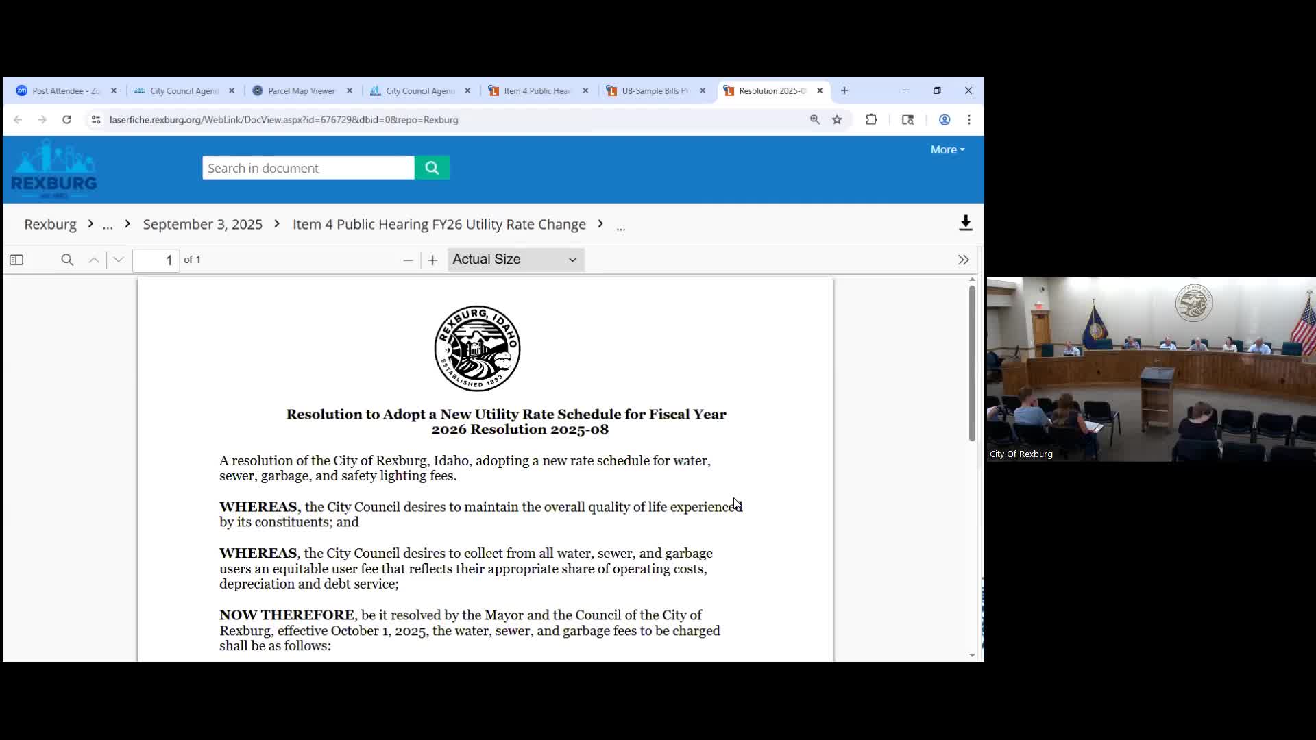Click the green search button
The width and height of the screenshot is (1316, 740).
click(432, 168)
